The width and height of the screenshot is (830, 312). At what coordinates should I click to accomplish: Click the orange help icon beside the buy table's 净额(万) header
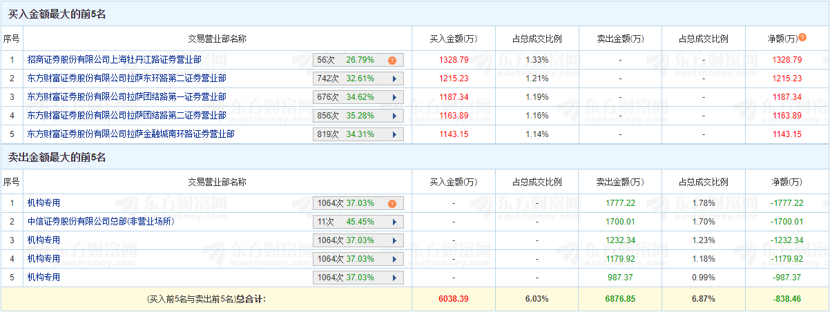[802, 38]
